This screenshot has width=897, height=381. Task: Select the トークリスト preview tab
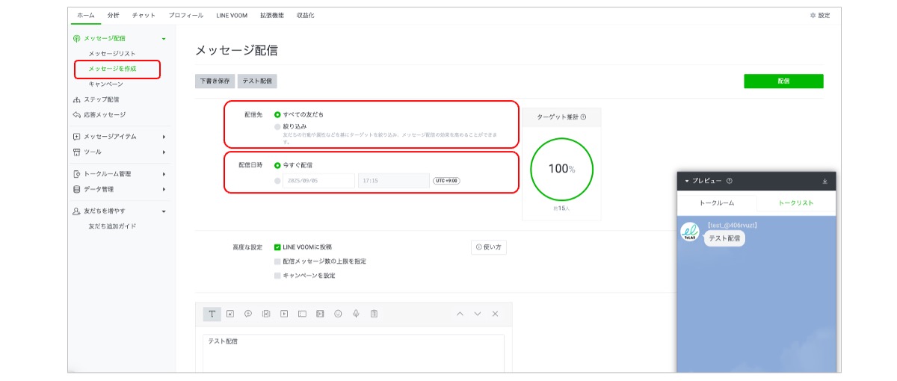coord(796,203)
